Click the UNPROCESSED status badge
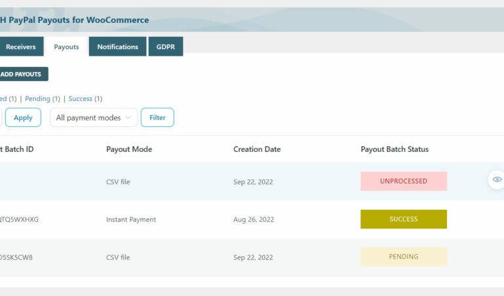The image size is (504, 296). (403, 181)
